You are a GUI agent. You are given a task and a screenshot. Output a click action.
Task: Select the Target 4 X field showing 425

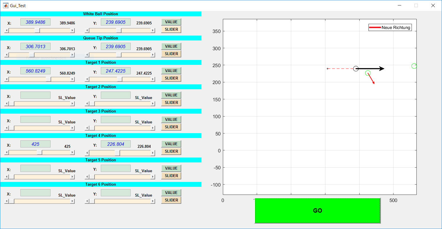[x=35, y=144]
